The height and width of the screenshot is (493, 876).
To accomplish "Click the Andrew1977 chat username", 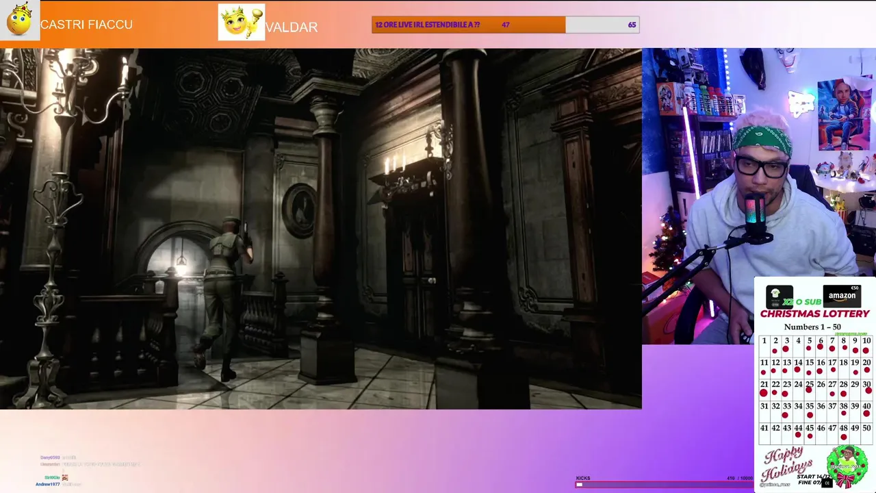I will click(48, 484).
